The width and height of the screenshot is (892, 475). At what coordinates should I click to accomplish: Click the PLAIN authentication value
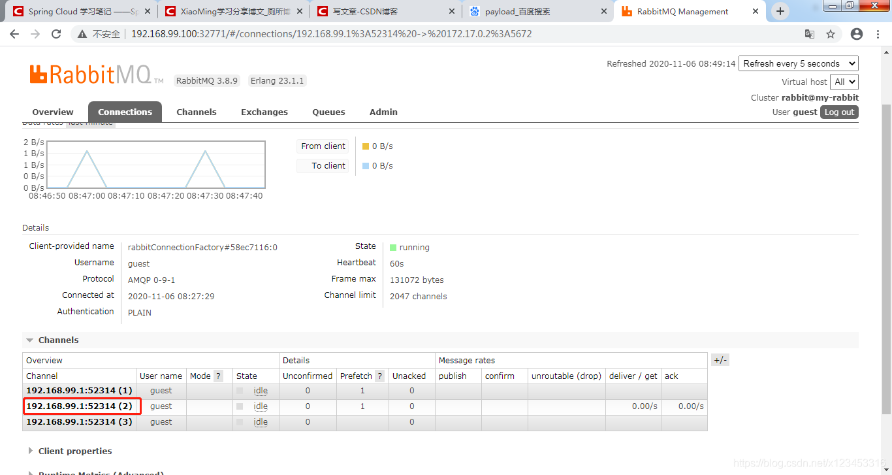(140, 313)
